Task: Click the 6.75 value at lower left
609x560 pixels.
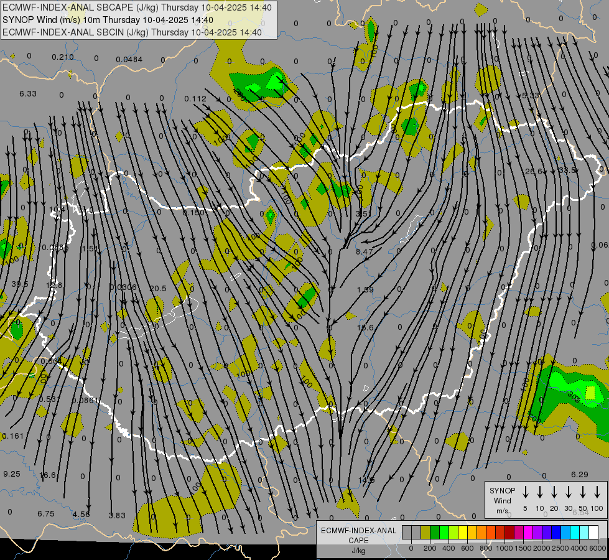Action: [x=46, y=514]
